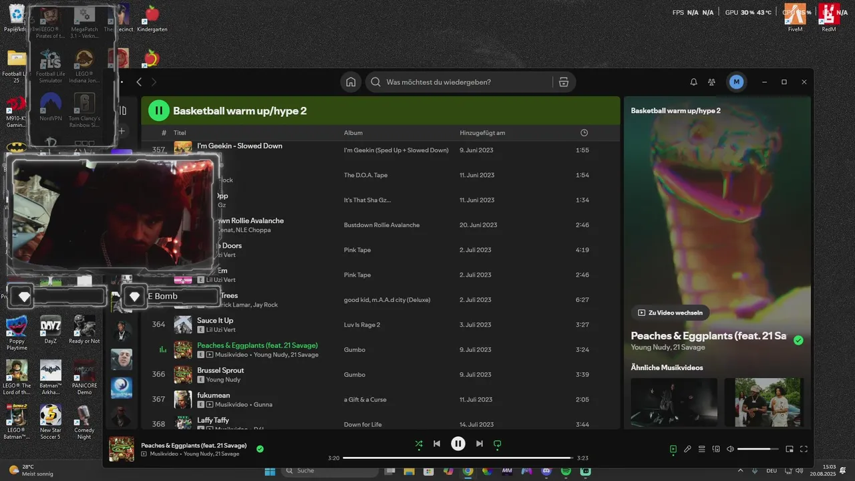Open the profile menu 'M' avatar
This screenshot has height=481, width=855.
(736, 82)
